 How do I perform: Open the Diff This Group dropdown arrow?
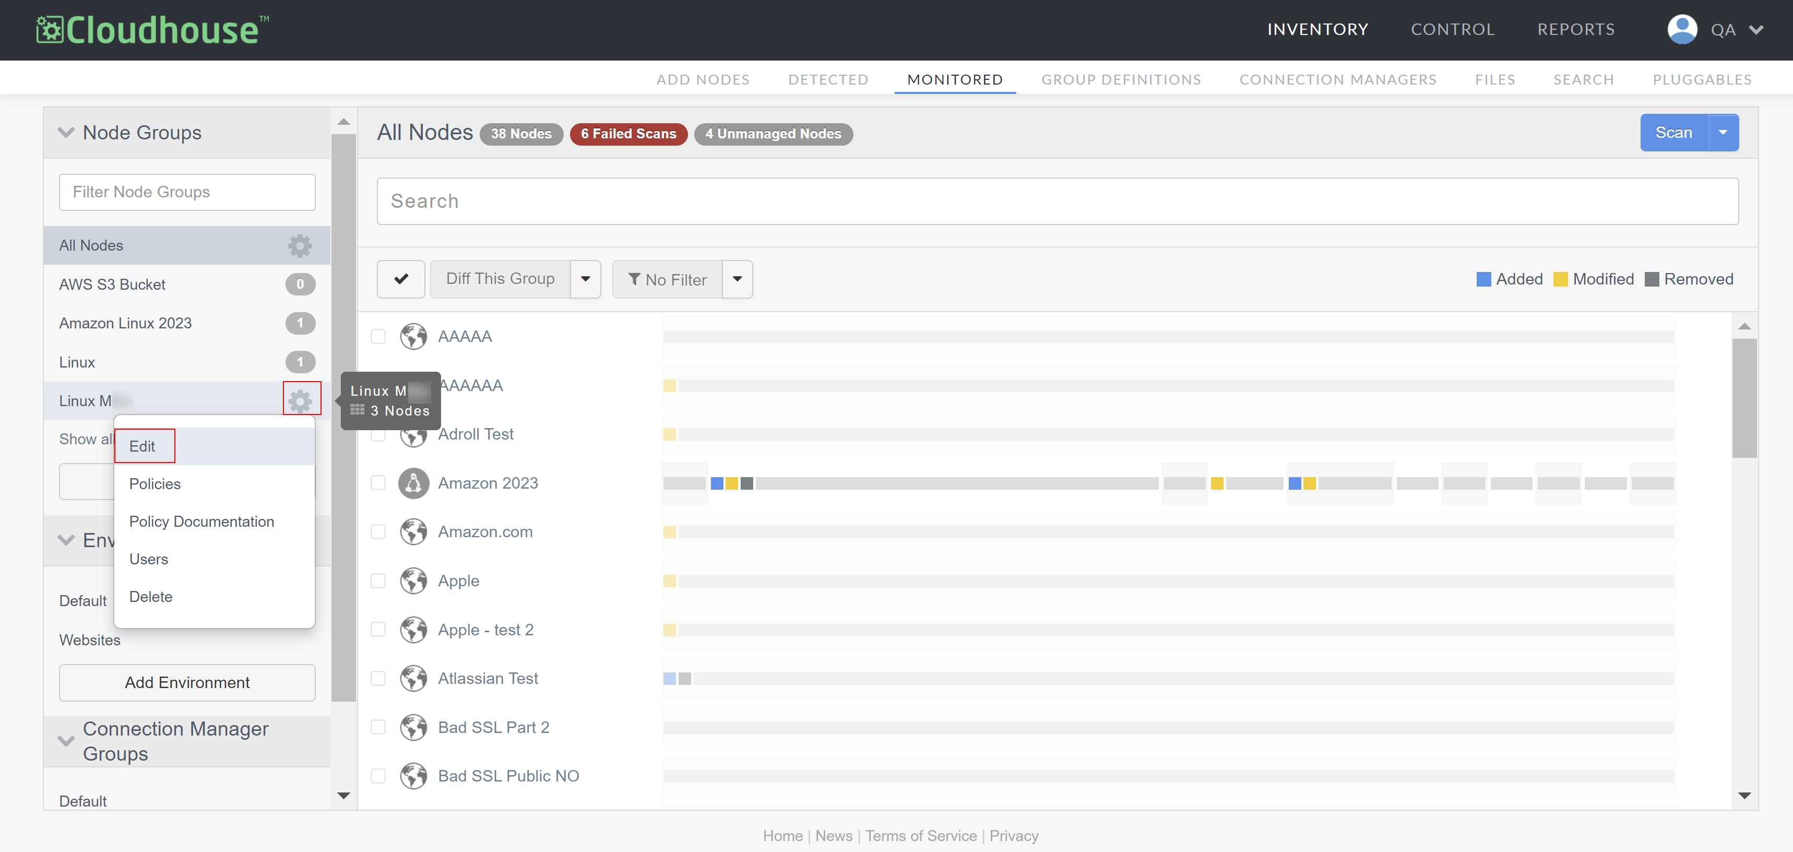point(585,279)
